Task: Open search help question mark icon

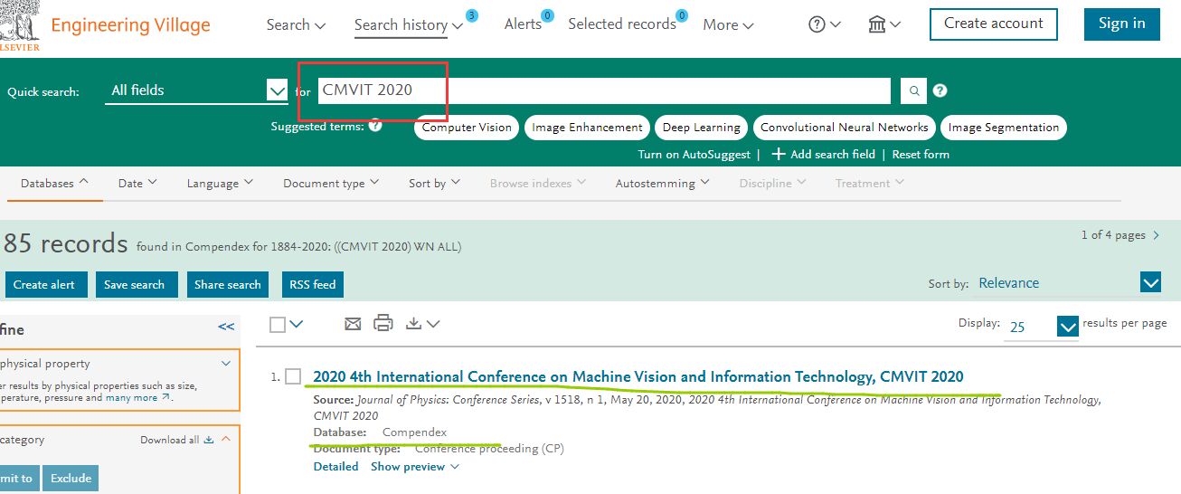Action: click(x=940, y=90)
